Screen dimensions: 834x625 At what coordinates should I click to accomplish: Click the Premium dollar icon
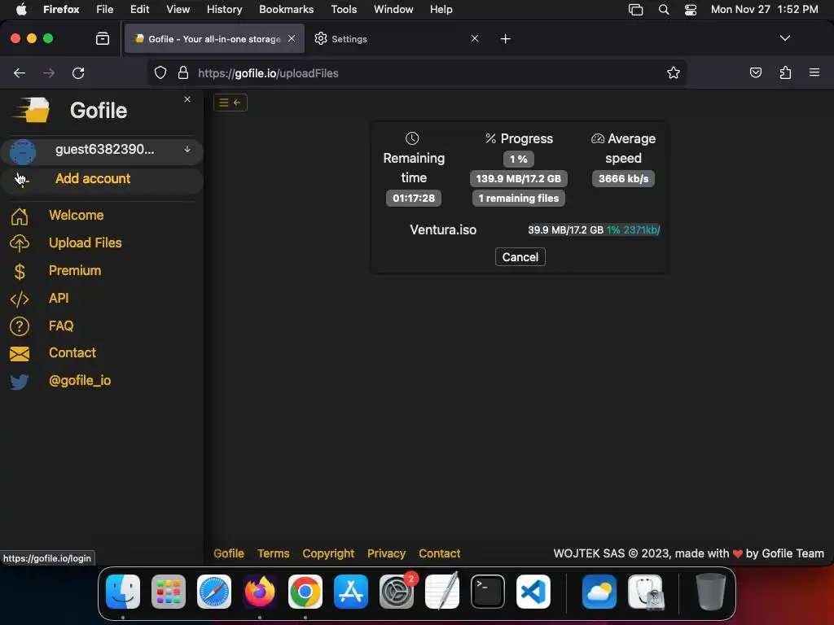(20, 272)
